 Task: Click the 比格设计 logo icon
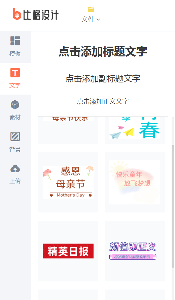click(x=16, y=14)
